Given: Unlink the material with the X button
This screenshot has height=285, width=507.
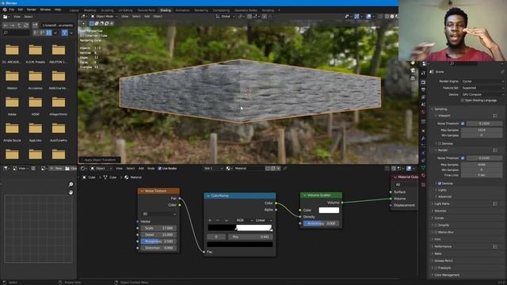Looking at the screenshot, I should (278, 169).
